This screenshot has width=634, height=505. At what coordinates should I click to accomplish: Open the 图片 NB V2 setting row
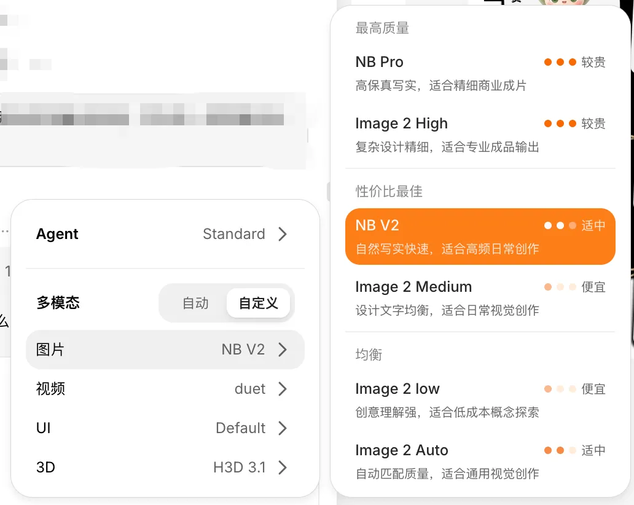(165, 350)
